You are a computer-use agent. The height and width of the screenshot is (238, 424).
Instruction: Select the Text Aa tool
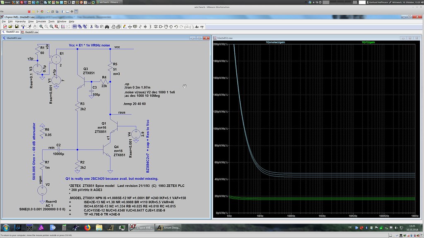[x=196, y=26]
